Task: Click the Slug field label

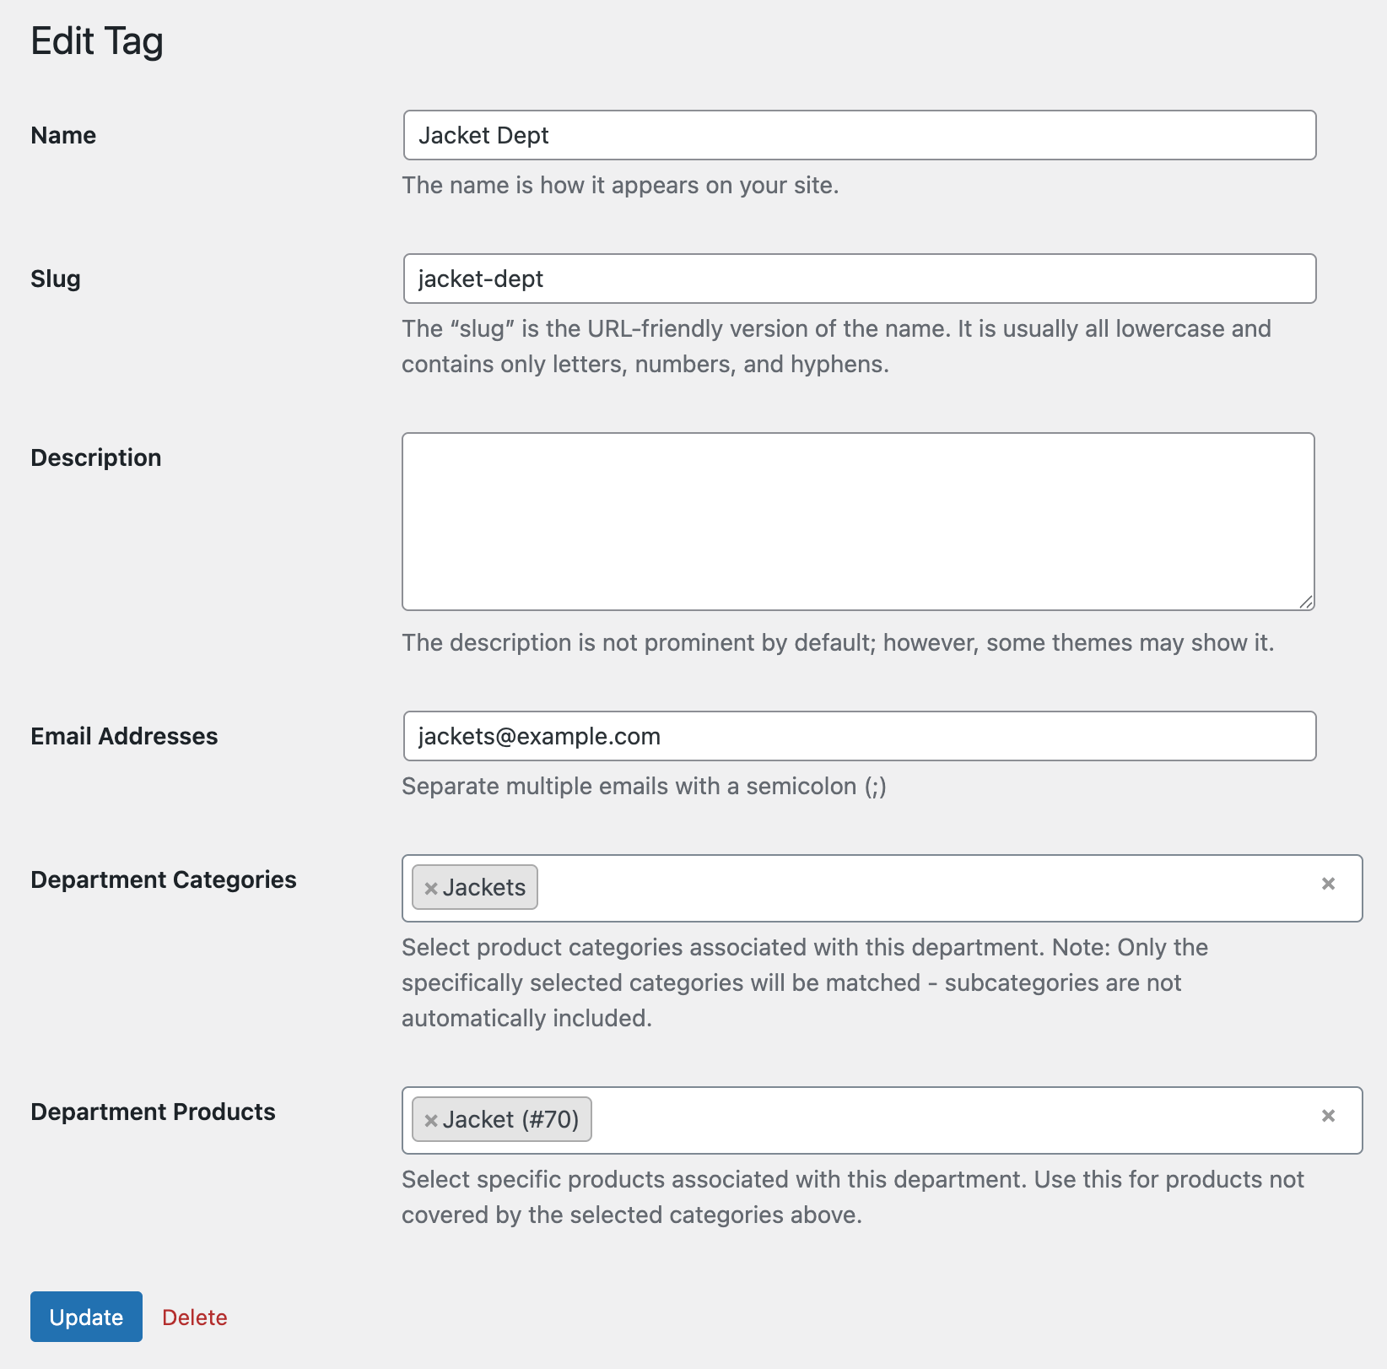Action: tap(55, 279)
